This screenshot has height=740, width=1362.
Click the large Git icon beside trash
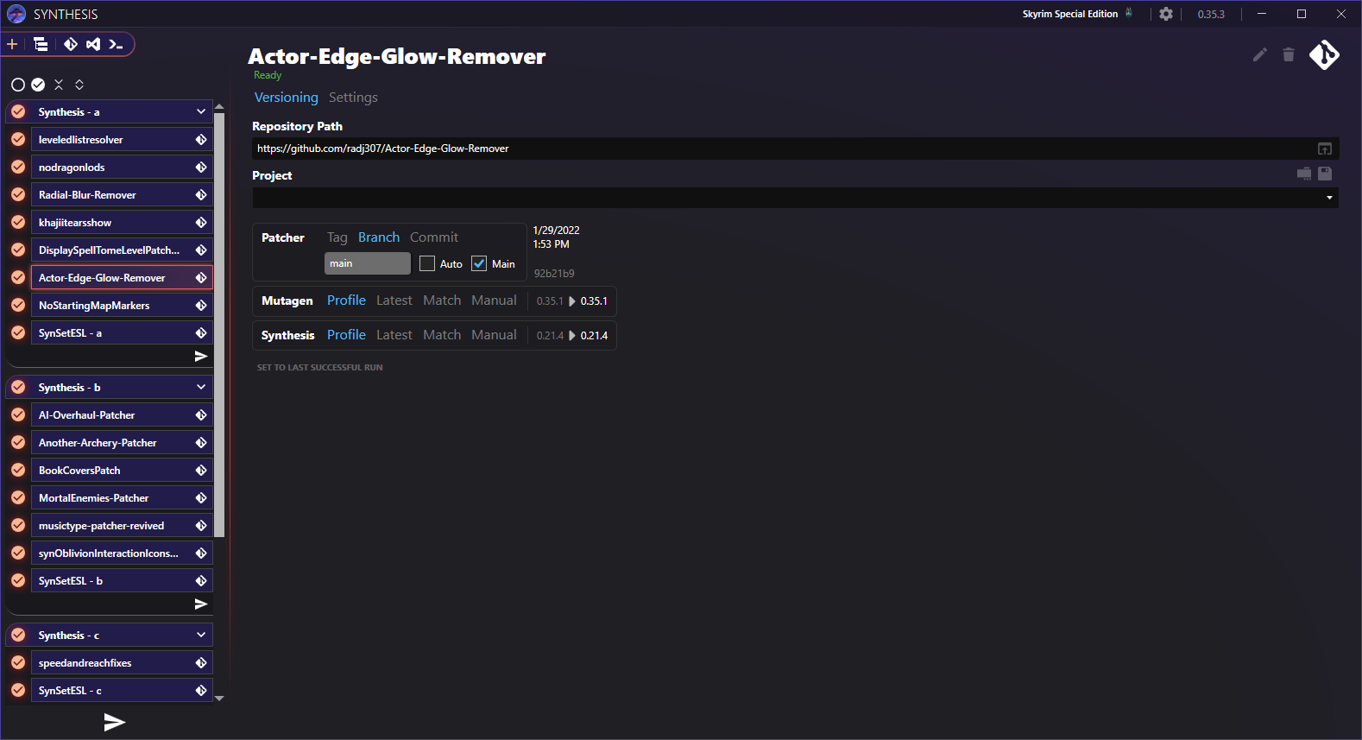point(1324,54)
